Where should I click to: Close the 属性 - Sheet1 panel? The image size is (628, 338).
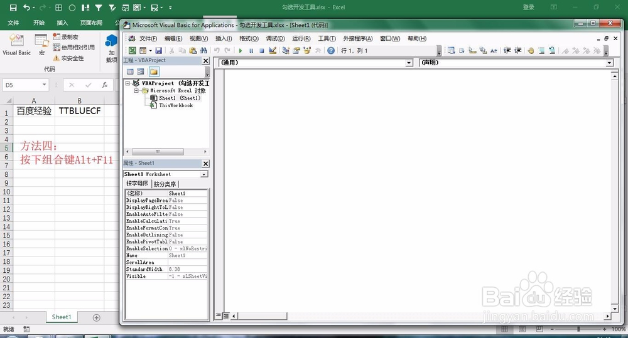pyautogui.click(x=205, y=164)
